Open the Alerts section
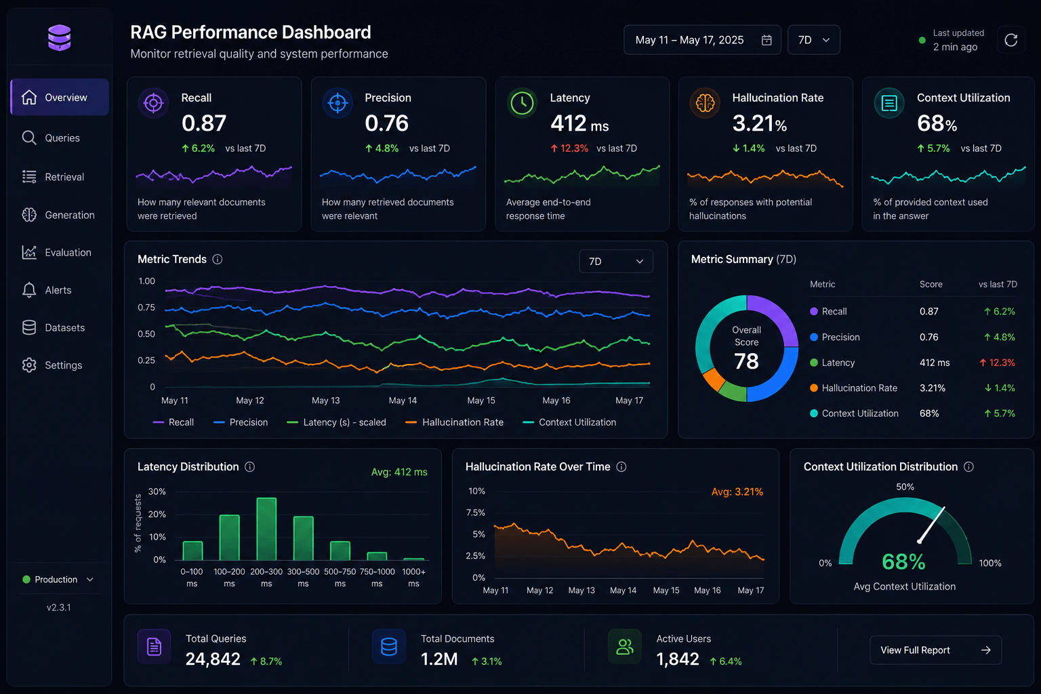This screenshot has height=694, width=1041. 60,290
